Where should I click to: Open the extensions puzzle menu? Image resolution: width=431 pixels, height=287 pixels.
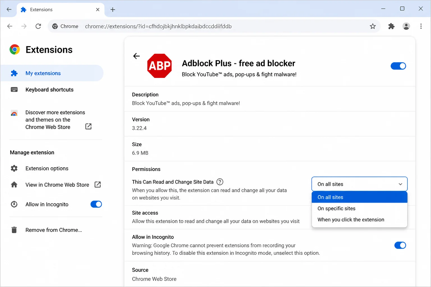[391, 26]
